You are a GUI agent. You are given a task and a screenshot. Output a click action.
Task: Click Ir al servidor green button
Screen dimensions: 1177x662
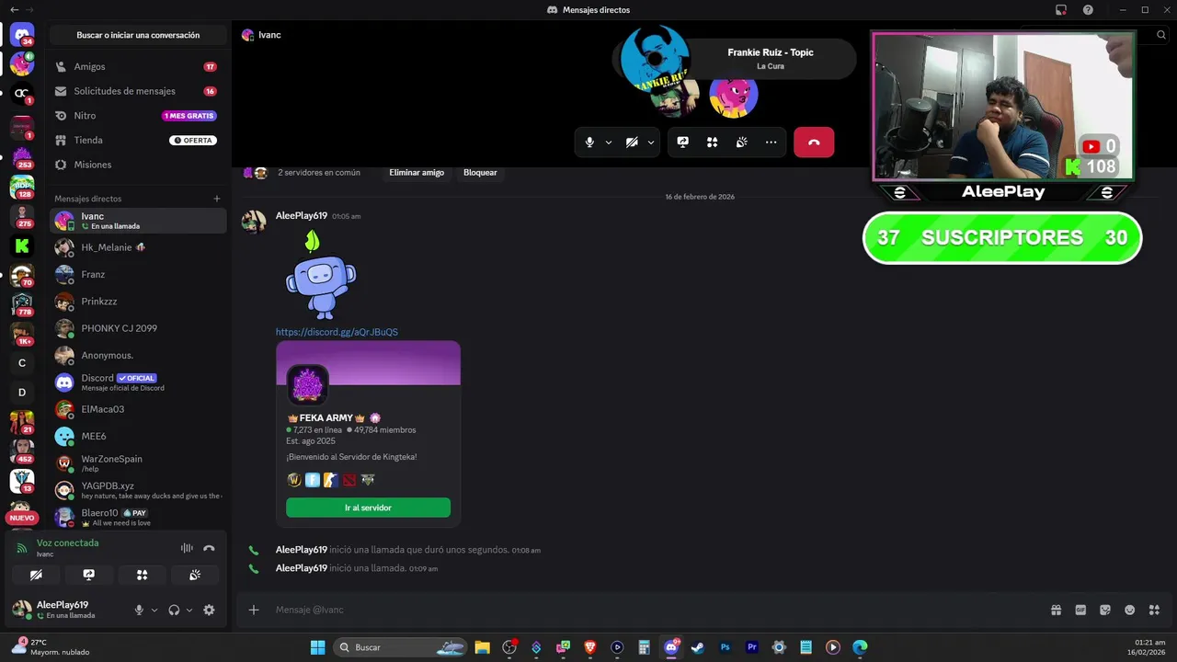click(368, 508)
